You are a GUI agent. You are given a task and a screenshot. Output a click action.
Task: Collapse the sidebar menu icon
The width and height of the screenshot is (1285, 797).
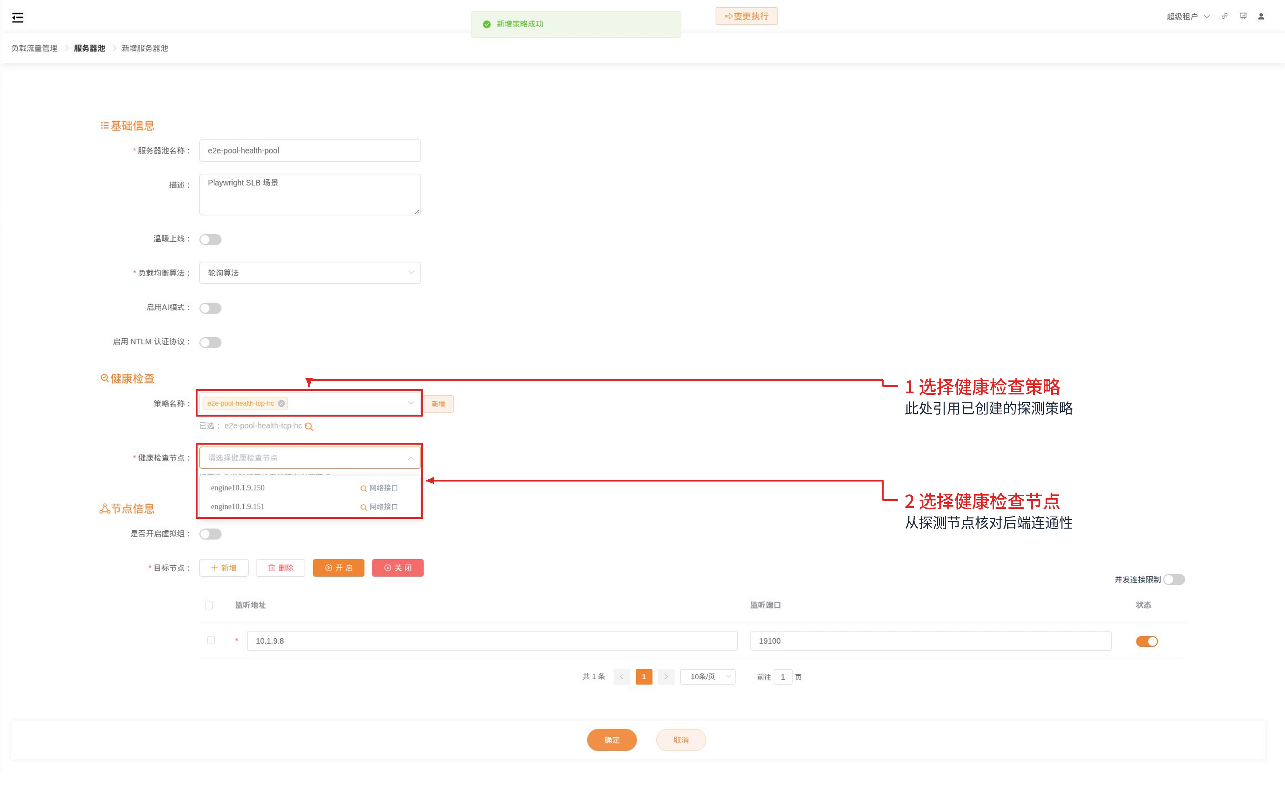click(x=17, y=17)
